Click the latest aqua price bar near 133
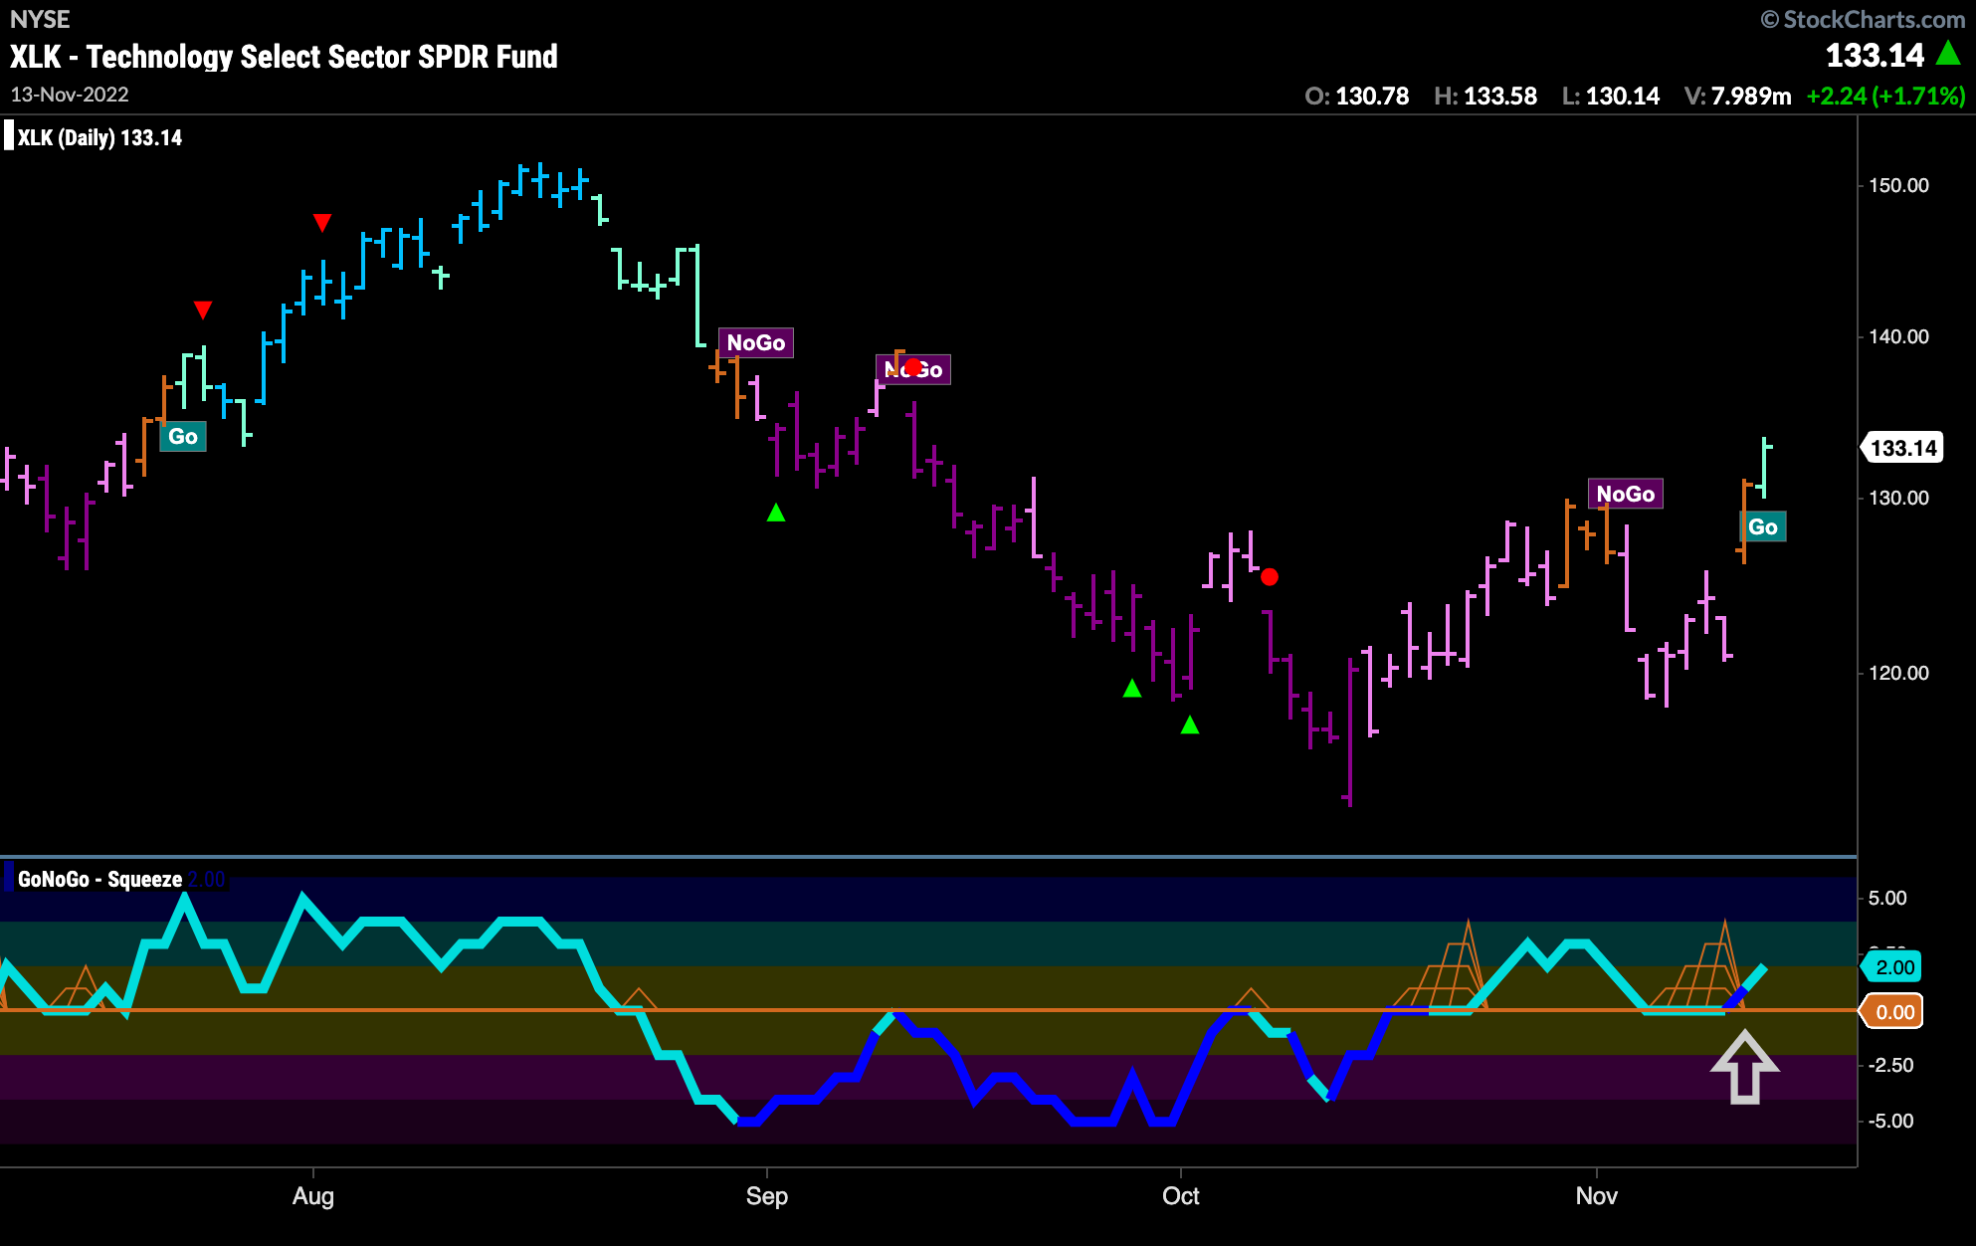 pyautogui.click(x=1764, y=468)
